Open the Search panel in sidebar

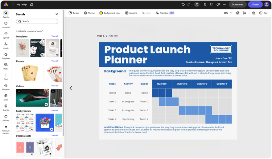coord(6,14)
